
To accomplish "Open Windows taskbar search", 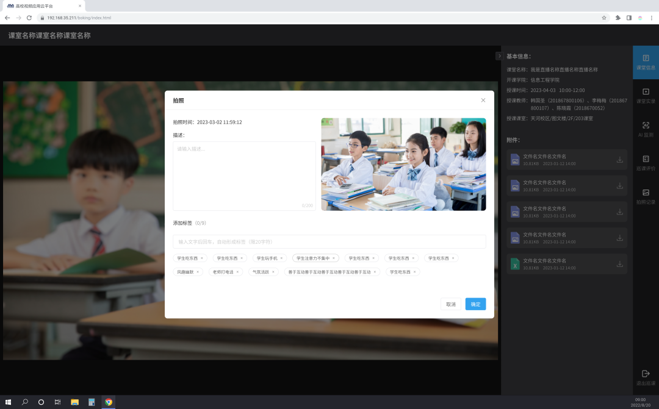I will coord(25,402).
